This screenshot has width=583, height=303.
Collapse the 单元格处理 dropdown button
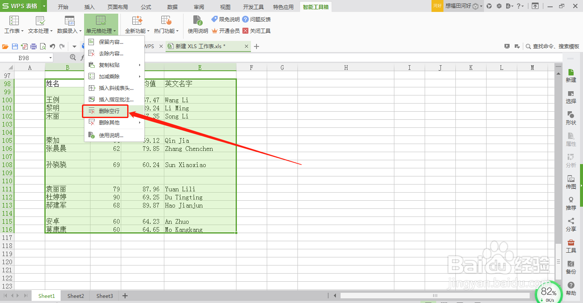pyautogui.click(x=101, y=25)
